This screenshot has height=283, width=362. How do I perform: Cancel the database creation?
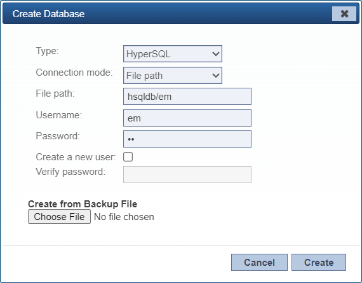259,263
